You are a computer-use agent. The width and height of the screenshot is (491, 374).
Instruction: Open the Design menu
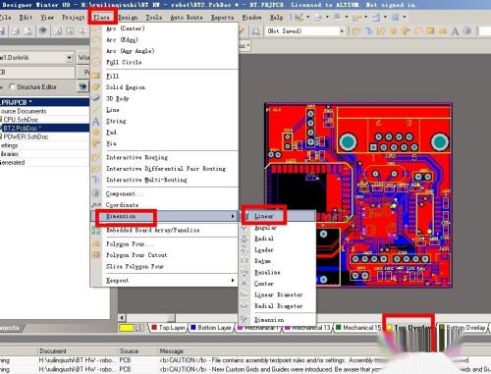coord(128,18)
